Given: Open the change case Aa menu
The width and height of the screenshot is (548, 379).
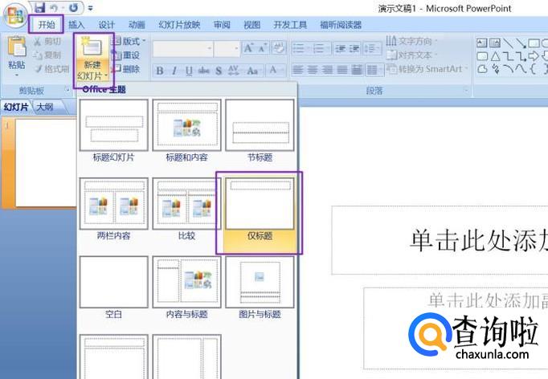Looking at the screenshot, I should [x=253, y=71].
